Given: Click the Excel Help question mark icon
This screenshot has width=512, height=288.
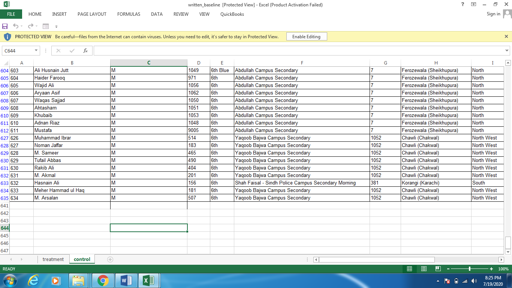Looking at the screenshot, I should point(462,4).
